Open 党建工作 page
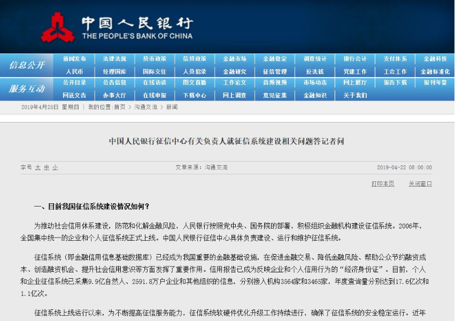 click(355, 72)
